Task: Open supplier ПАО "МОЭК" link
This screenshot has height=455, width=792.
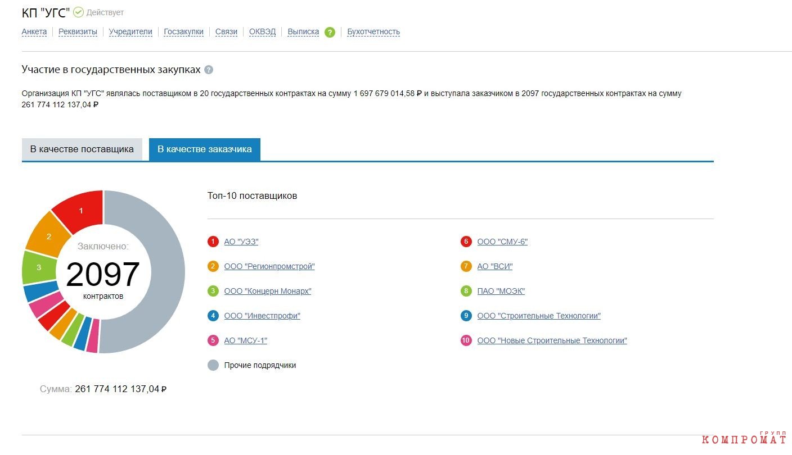Action: [x=501, y=292]
